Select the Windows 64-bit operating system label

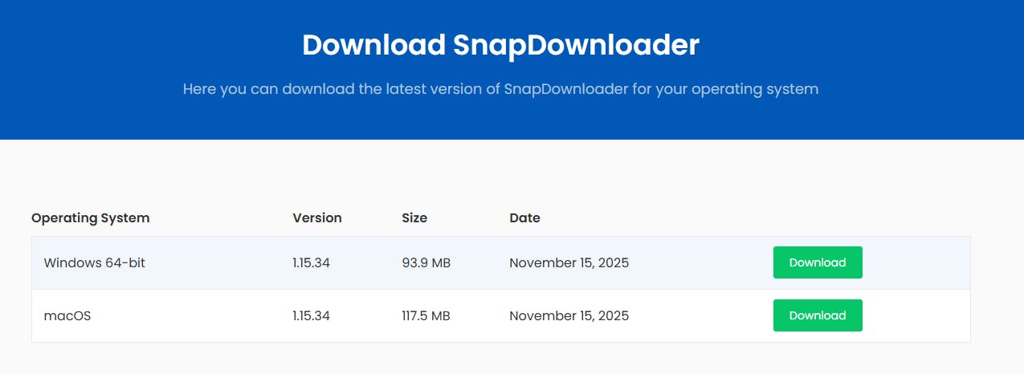95,262
